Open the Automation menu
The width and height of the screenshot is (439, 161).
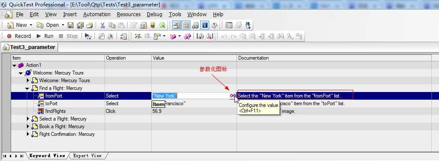[x=97, y=14]
